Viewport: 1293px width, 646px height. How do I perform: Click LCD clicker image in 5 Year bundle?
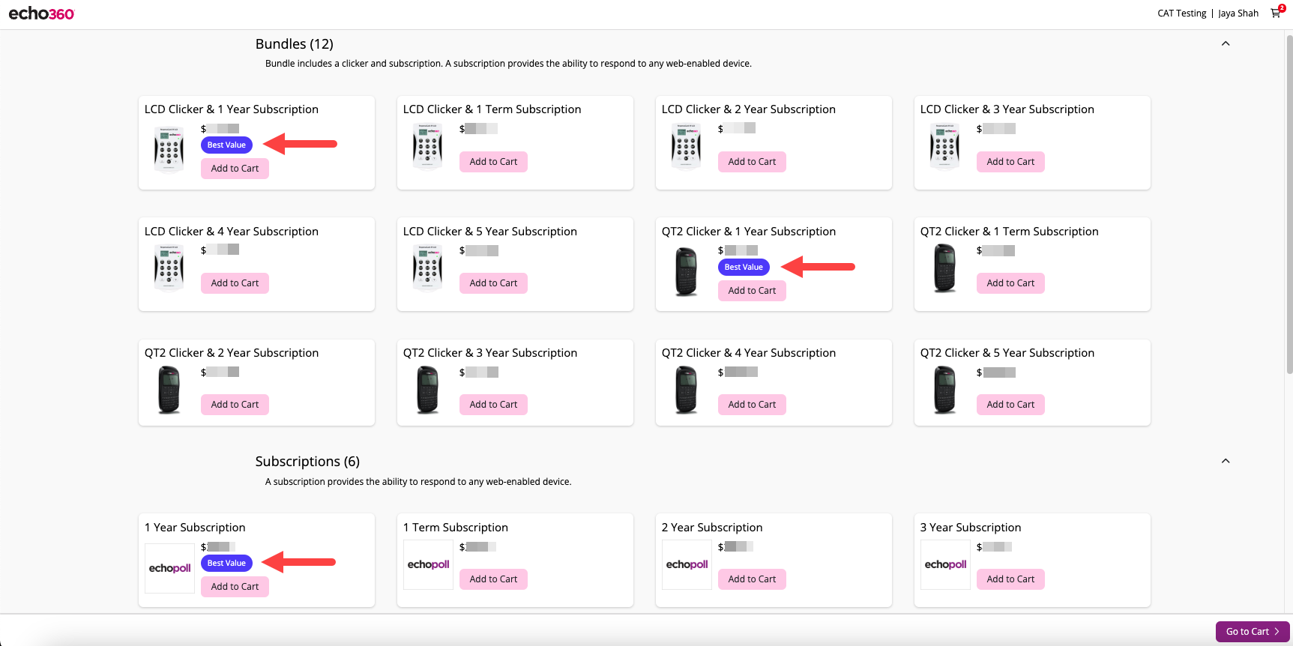click(428, 268)
